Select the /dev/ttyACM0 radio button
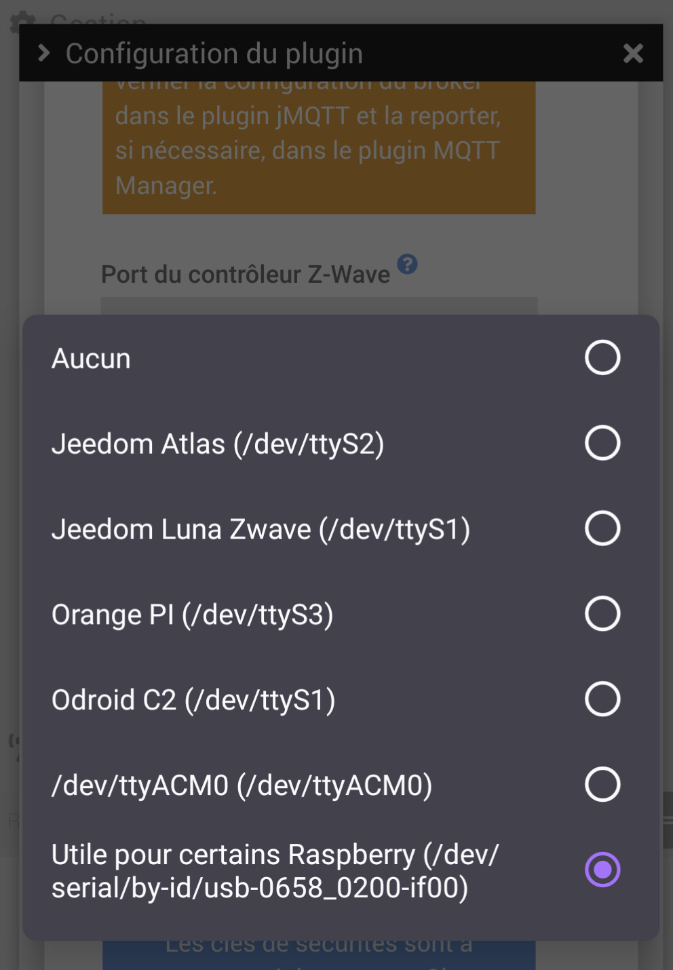 (602, 785)
